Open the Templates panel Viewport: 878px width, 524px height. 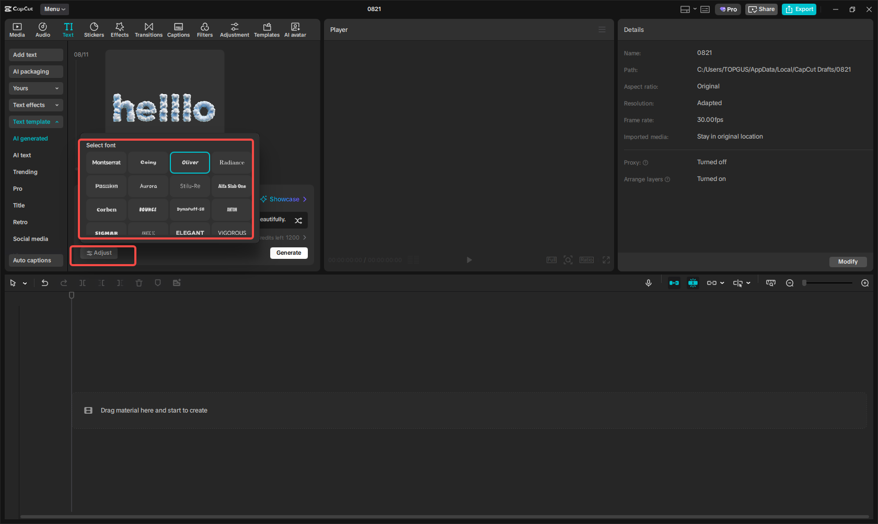tap(267, 29)
